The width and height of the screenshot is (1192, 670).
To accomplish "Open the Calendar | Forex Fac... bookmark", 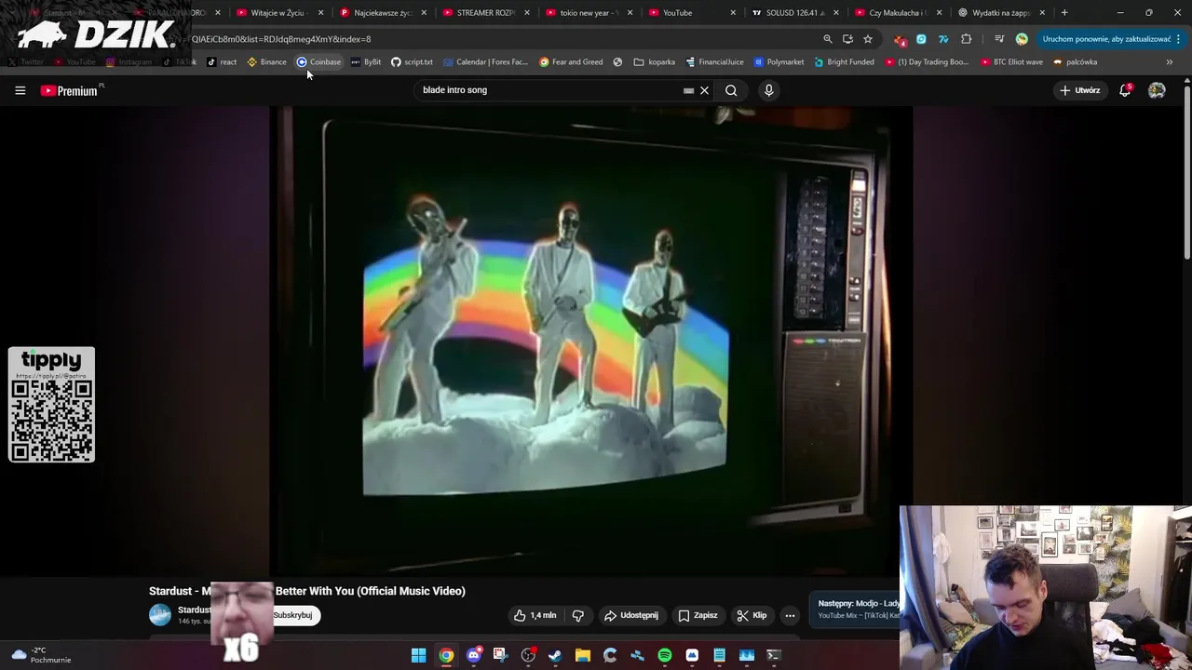I will 485,62.
